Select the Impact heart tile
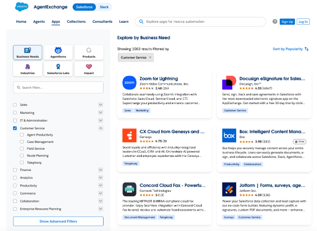This screenshot has width=317, height=231. pos(89,69)
